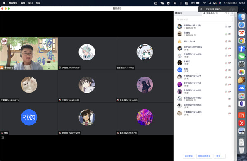Open the 窗口 menu in menu bar

(x=31, y=3)
